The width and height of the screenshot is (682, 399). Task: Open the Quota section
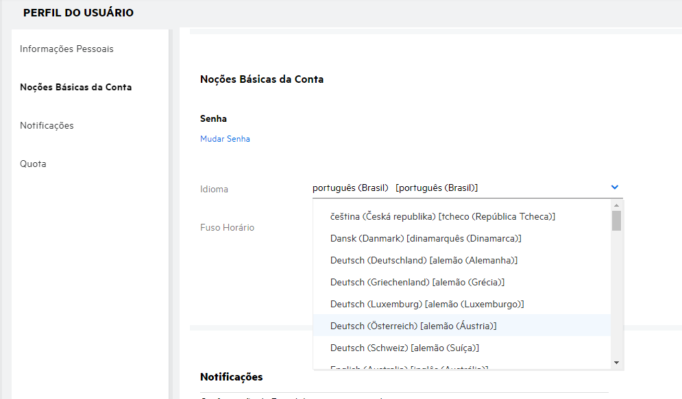click(x=33, y=164)
